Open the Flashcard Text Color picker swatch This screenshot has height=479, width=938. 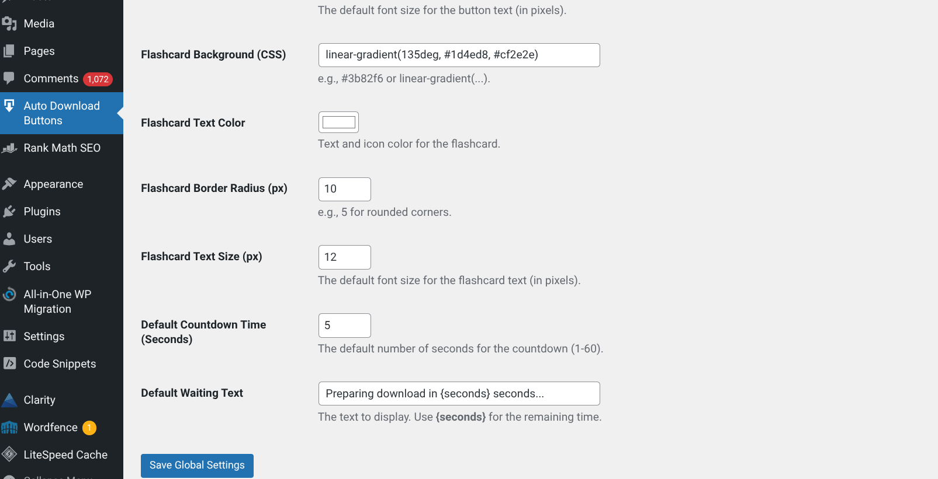[338, 122]
